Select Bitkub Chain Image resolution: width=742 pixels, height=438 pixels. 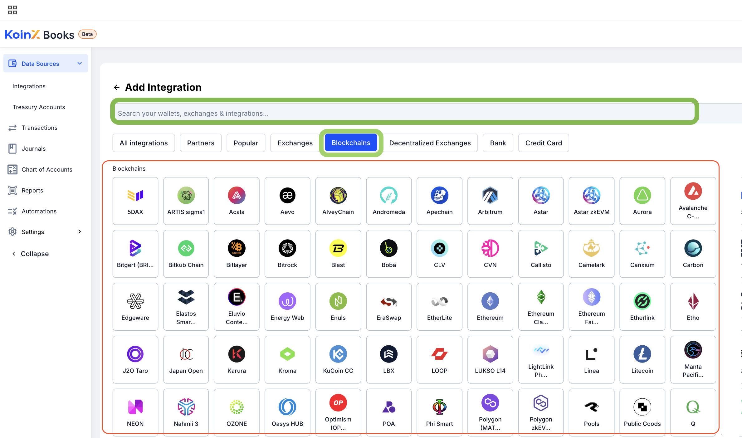[x=186, y=254]
